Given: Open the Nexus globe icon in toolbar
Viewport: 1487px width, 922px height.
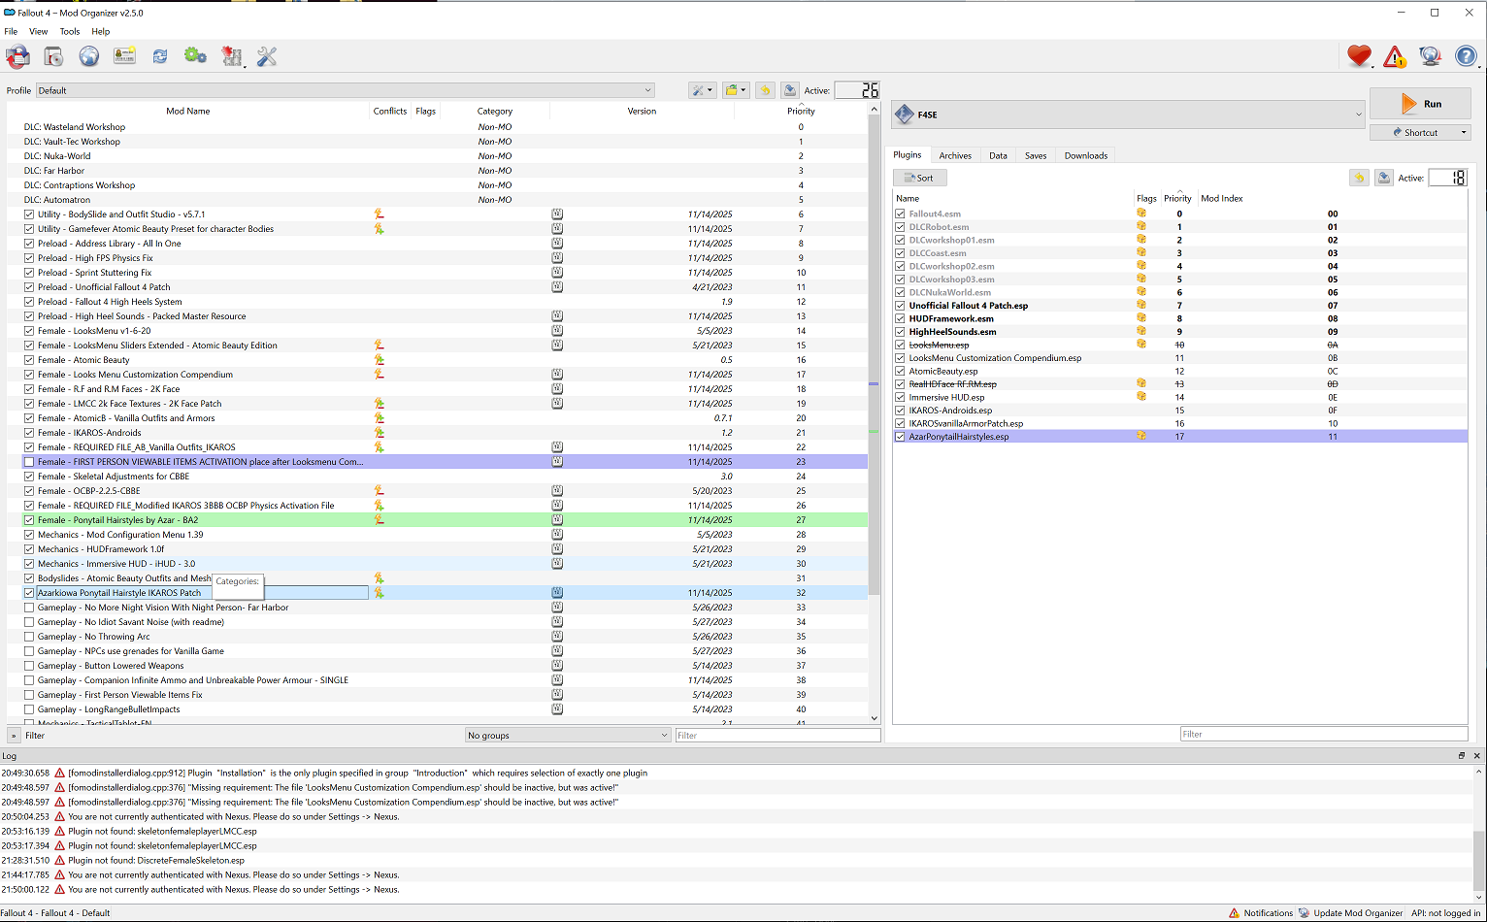Looking at the screenshot, I should coord(89,56).
